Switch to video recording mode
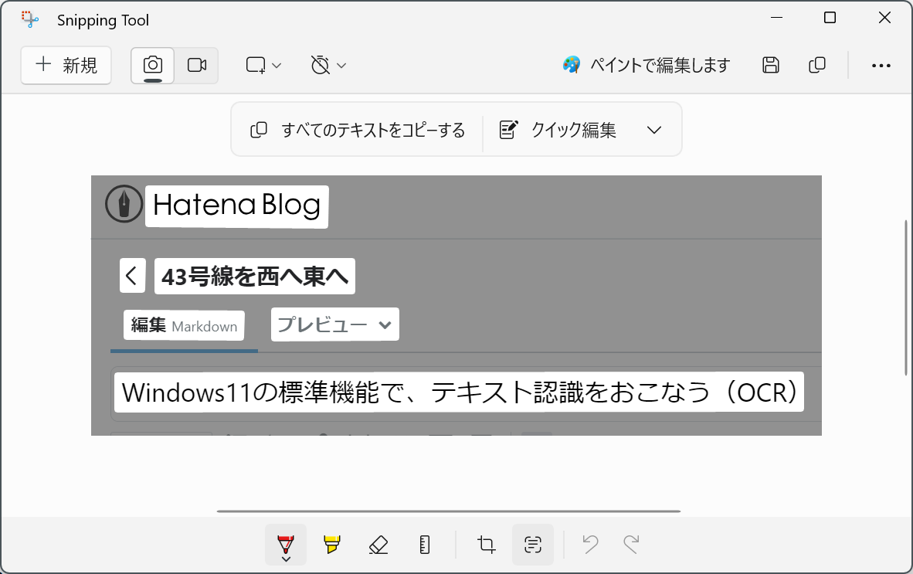 tap(197, 65)
